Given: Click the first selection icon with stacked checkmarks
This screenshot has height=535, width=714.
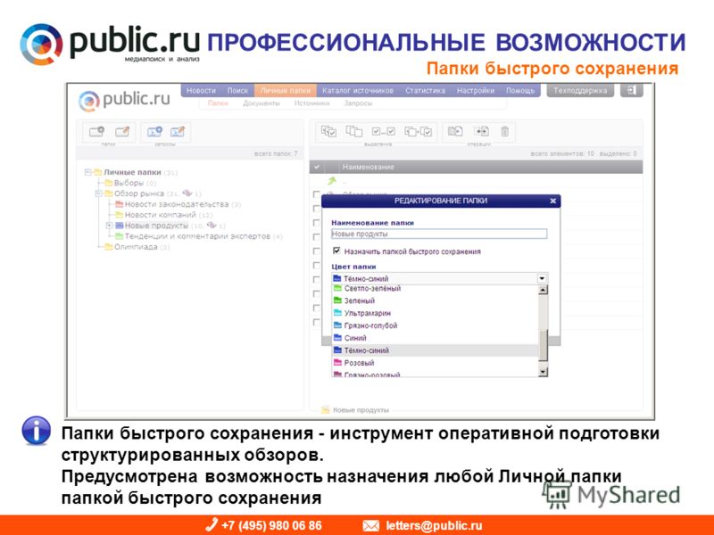Looking at the screenshot, I should pos(328,131).
